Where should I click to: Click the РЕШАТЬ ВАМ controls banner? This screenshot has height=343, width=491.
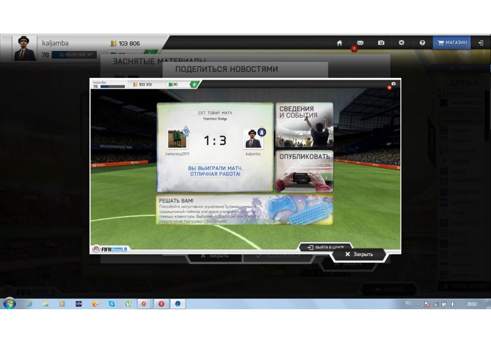(244, 210)
